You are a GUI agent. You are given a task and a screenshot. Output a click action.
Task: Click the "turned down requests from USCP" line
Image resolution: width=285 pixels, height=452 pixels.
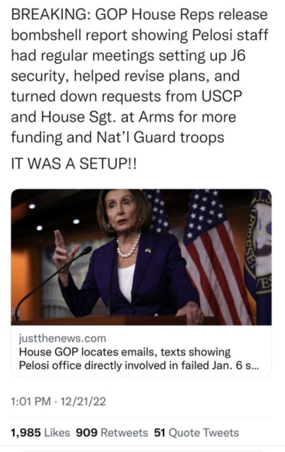click(x=126, y=96)
